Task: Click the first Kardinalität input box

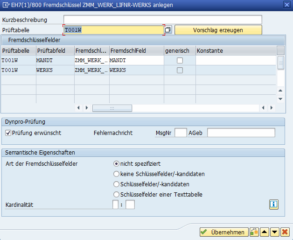Action: (115, 205)
